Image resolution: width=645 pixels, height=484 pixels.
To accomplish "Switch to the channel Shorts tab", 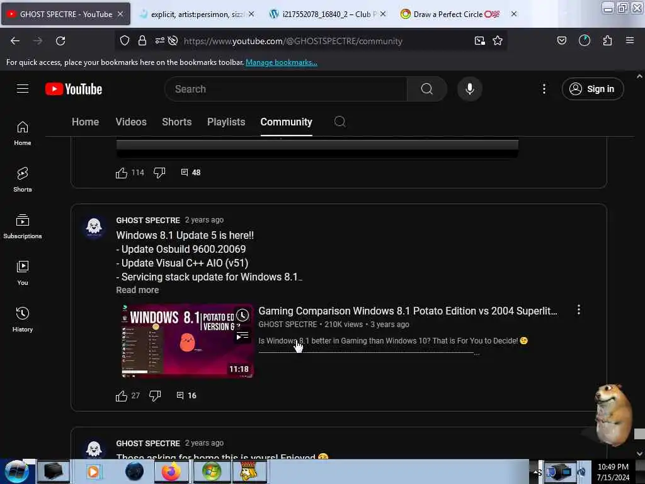I will [177, 122].
